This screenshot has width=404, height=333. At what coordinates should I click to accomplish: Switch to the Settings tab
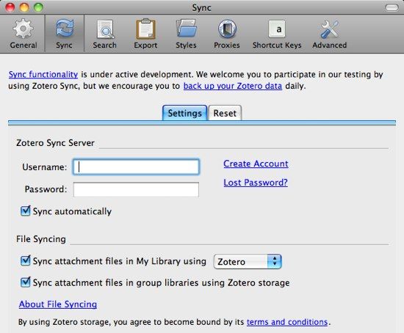[x=184, y=113]
